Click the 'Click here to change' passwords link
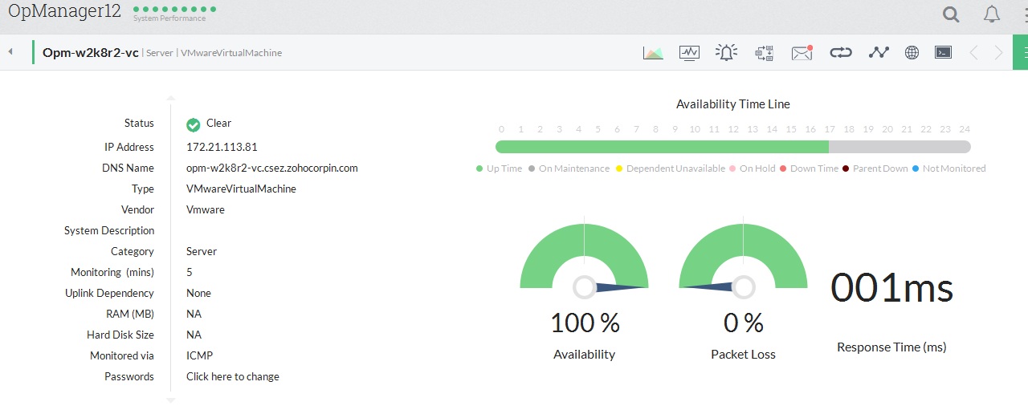Viewport: 1028px width, 410px height. coord(233,376)
